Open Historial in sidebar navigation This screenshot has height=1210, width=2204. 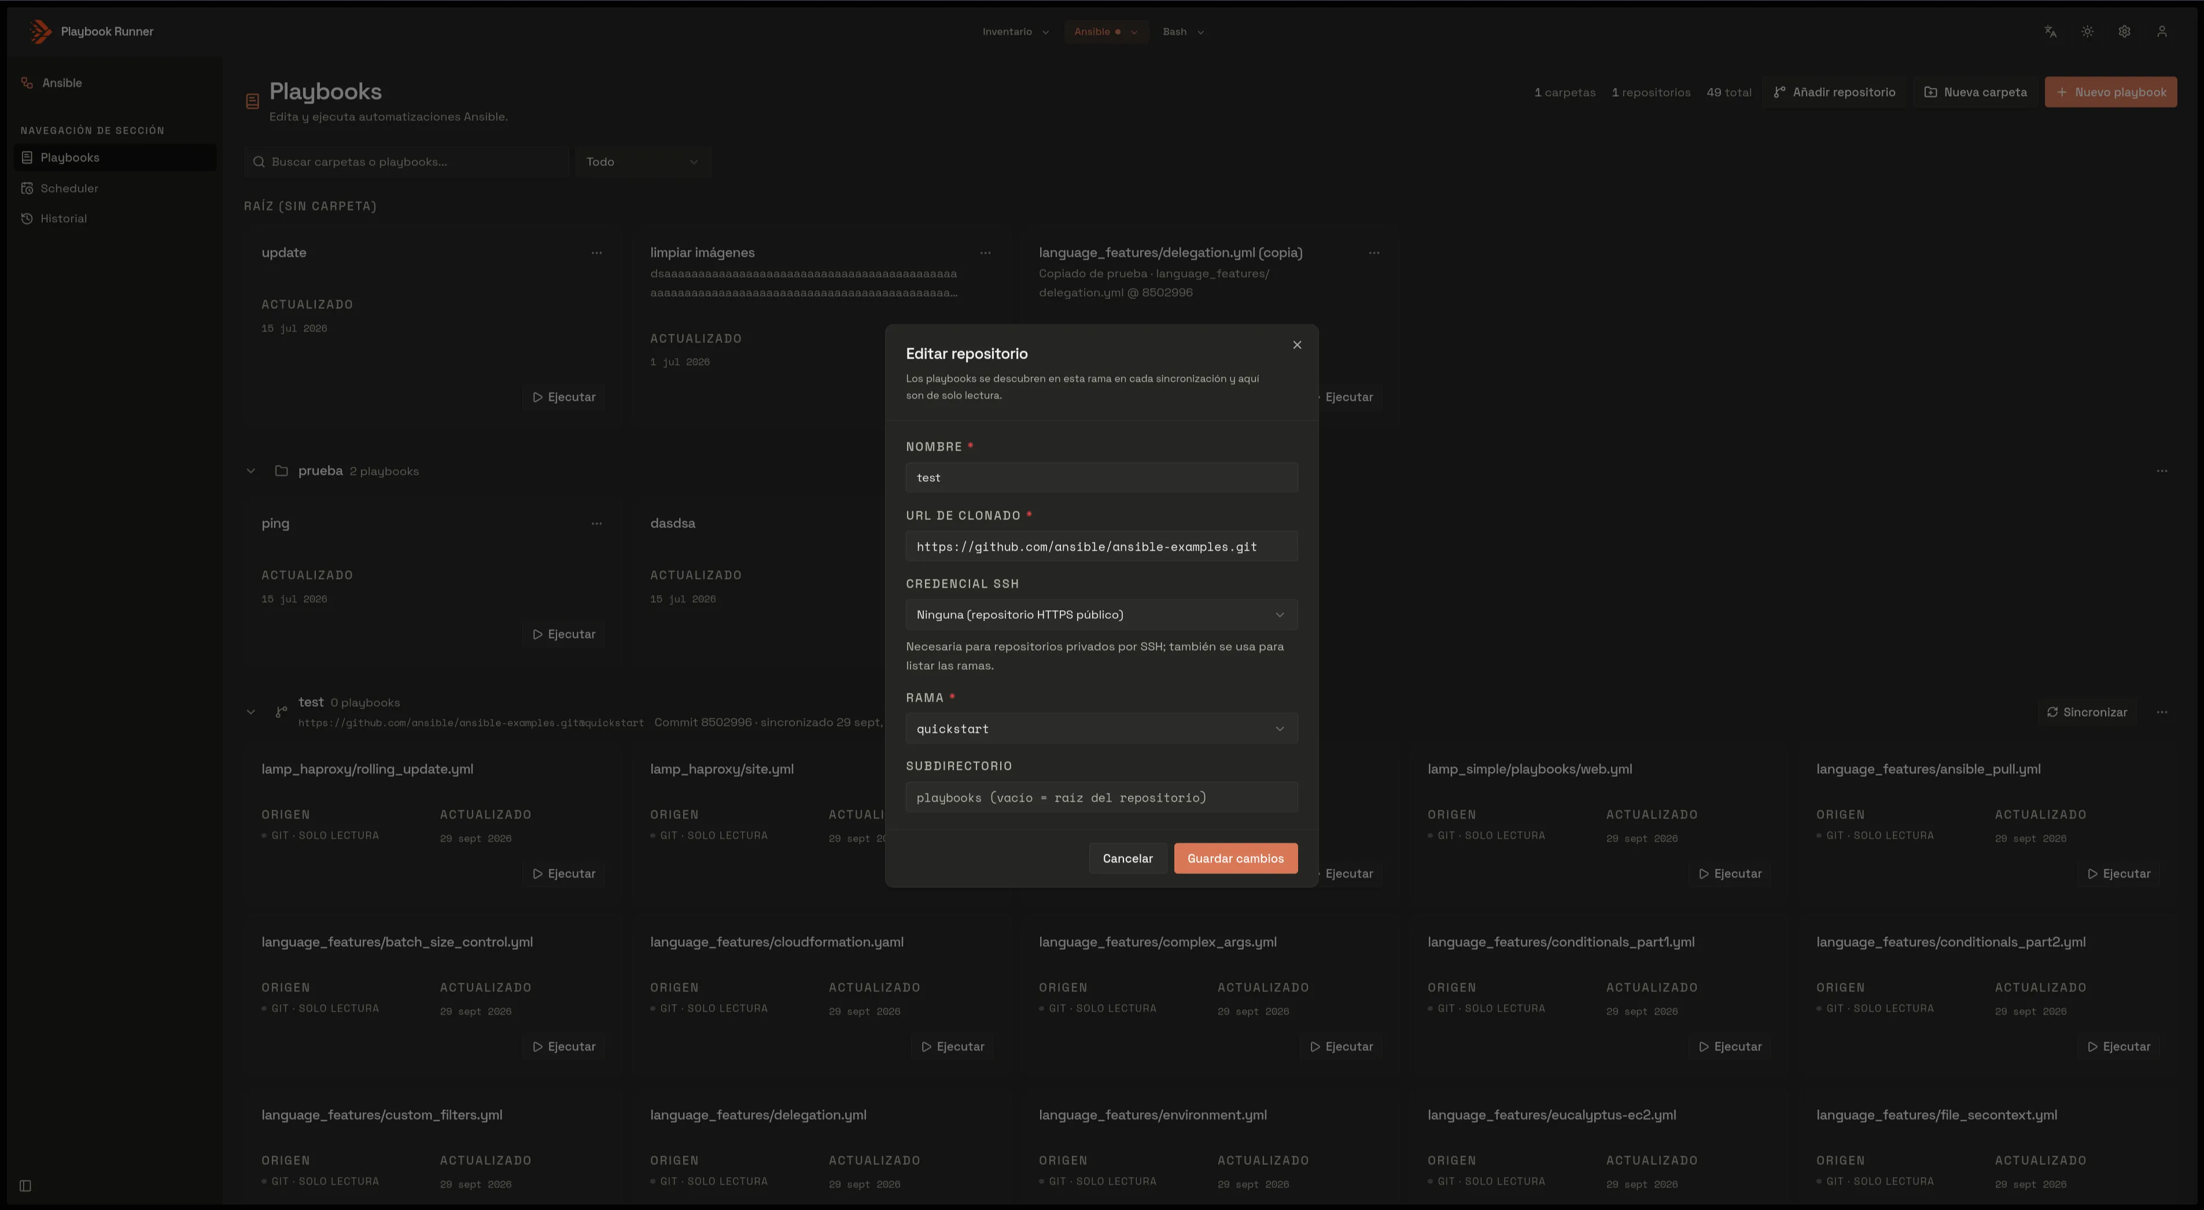(x=115, y=218)
